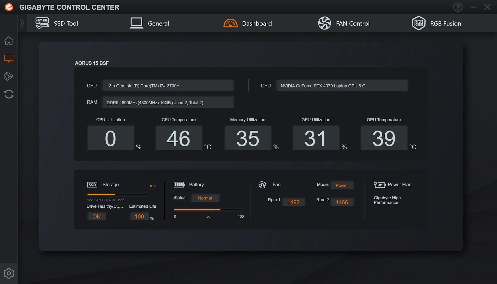Select the second storage page dot
Image resolution: width=497 pixels, height=284 pixels.
(155, 186)
